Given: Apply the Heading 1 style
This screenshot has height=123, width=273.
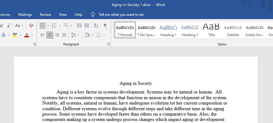Looking at the screenshot, I should pyautogui.click(x=168, y=30).
